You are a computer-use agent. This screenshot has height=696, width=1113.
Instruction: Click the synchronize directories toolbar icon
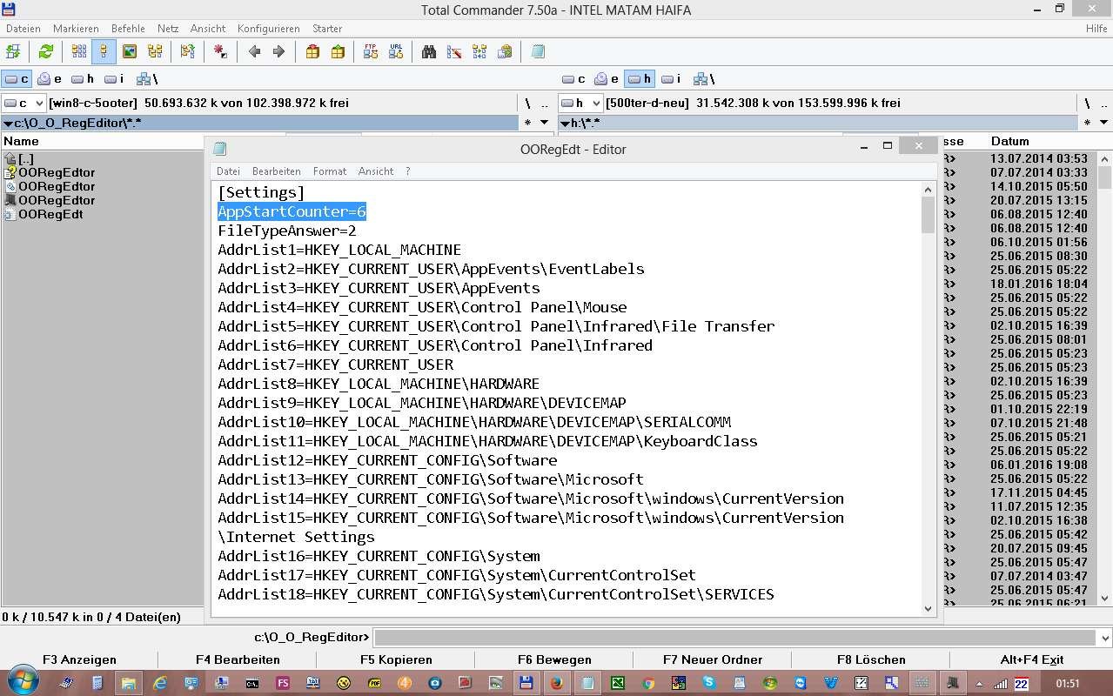click(479, 52)
